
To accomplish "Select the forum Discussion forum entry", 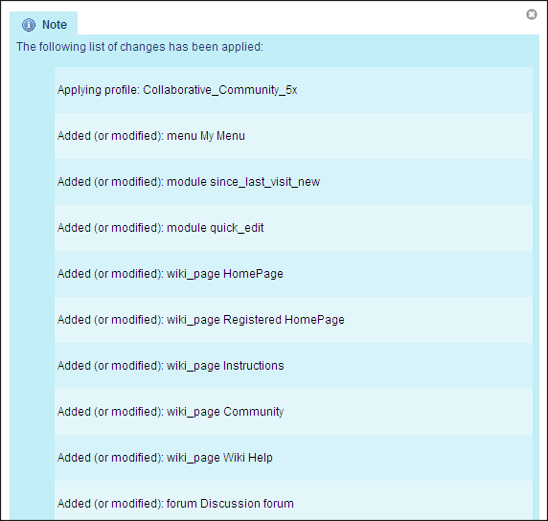I will coord(293,500).
